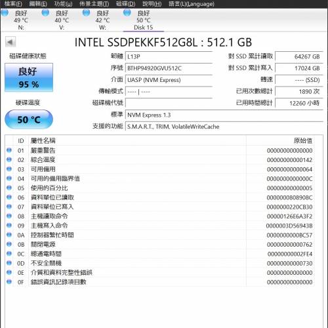
Task: Click status icon of attribute 0F 錯誤資訊記錄項目數
Action: (9, 282)
